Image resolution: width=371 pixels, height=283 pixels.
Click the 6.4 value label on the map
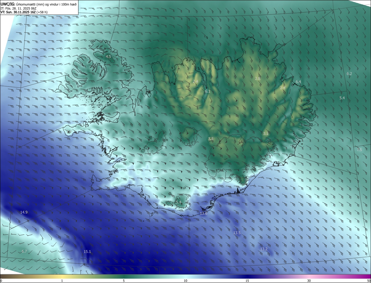point(298,82)
